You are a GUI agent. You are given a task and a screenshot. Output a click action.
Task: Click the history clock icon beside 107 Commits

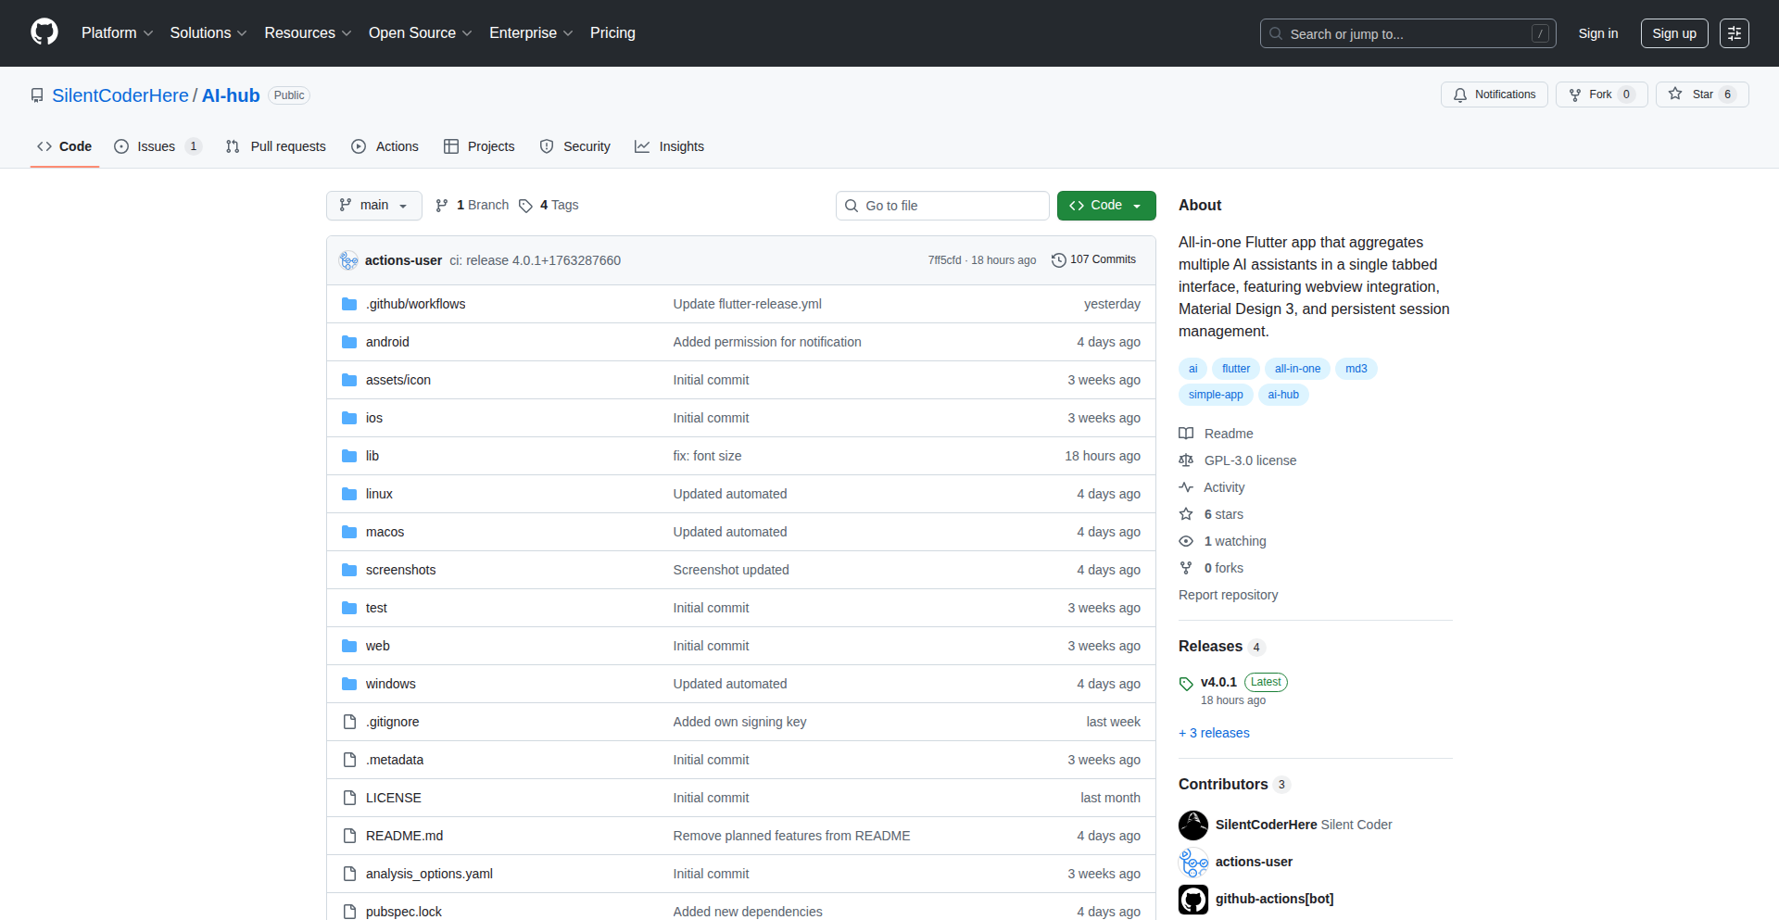pos(1059,260)
